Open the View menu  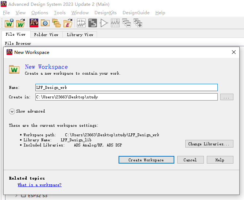click(20, 13)
